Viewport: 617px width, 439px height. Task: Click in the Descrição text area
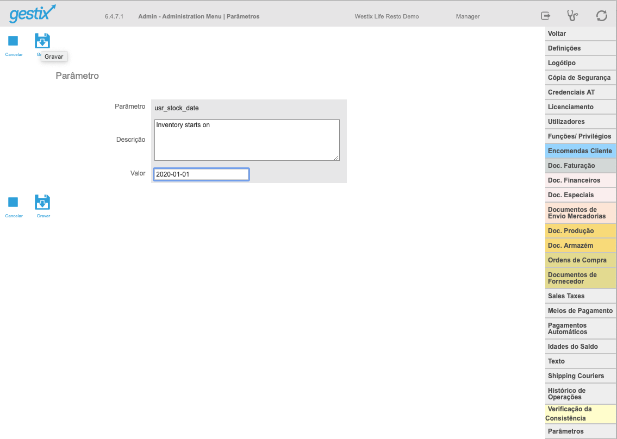pos(247,140)
